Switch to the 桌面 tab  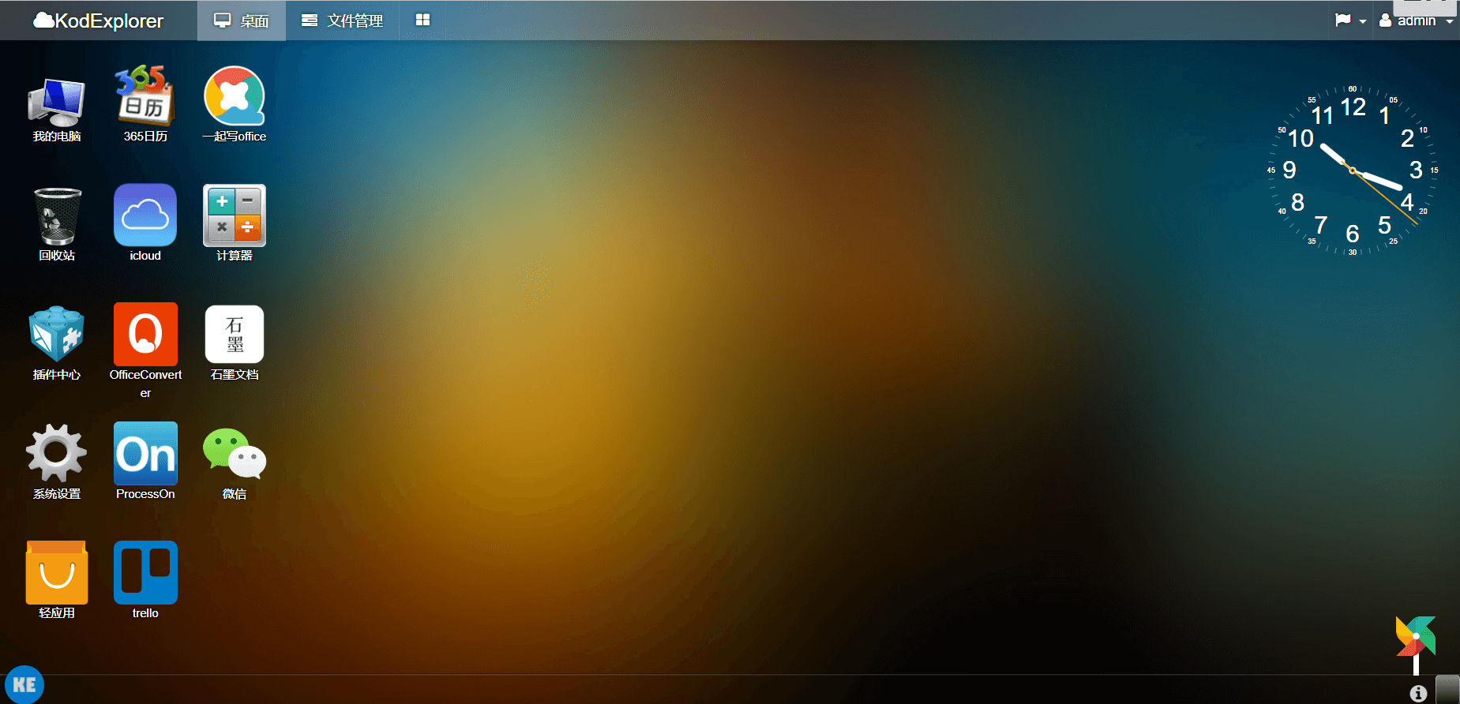pos(242,21)
